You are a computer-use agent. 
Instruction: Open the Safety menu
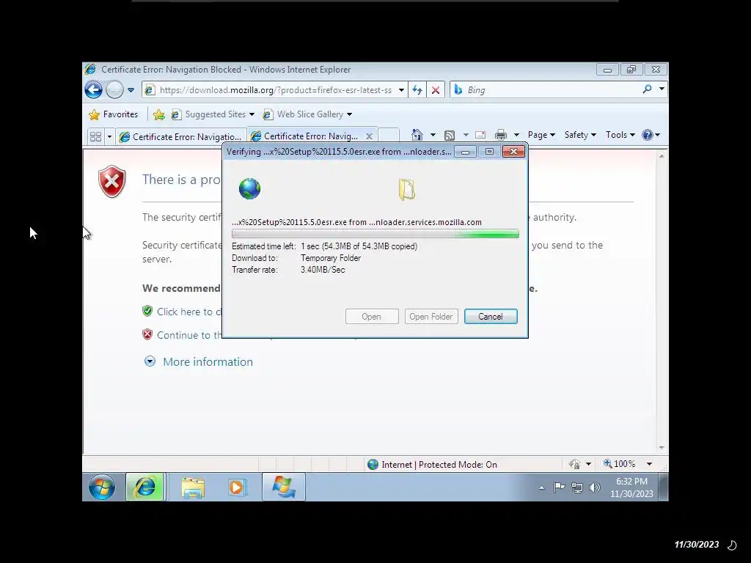click(580, 135)
